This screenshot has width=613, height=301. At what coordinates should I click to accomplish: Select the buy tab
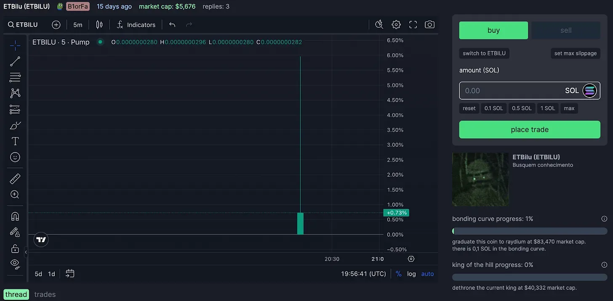(x=493, y=30)
